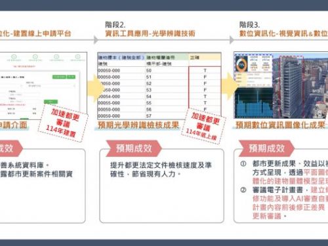The width and height of the screenshot is (328, 246).
Task: Select the 建置線上申請平台 title text
Action: coord(42,33)
